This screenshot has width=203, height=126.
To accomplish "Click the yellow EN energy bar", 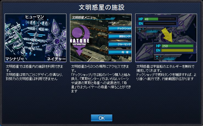I will click(x=177, y=50).
